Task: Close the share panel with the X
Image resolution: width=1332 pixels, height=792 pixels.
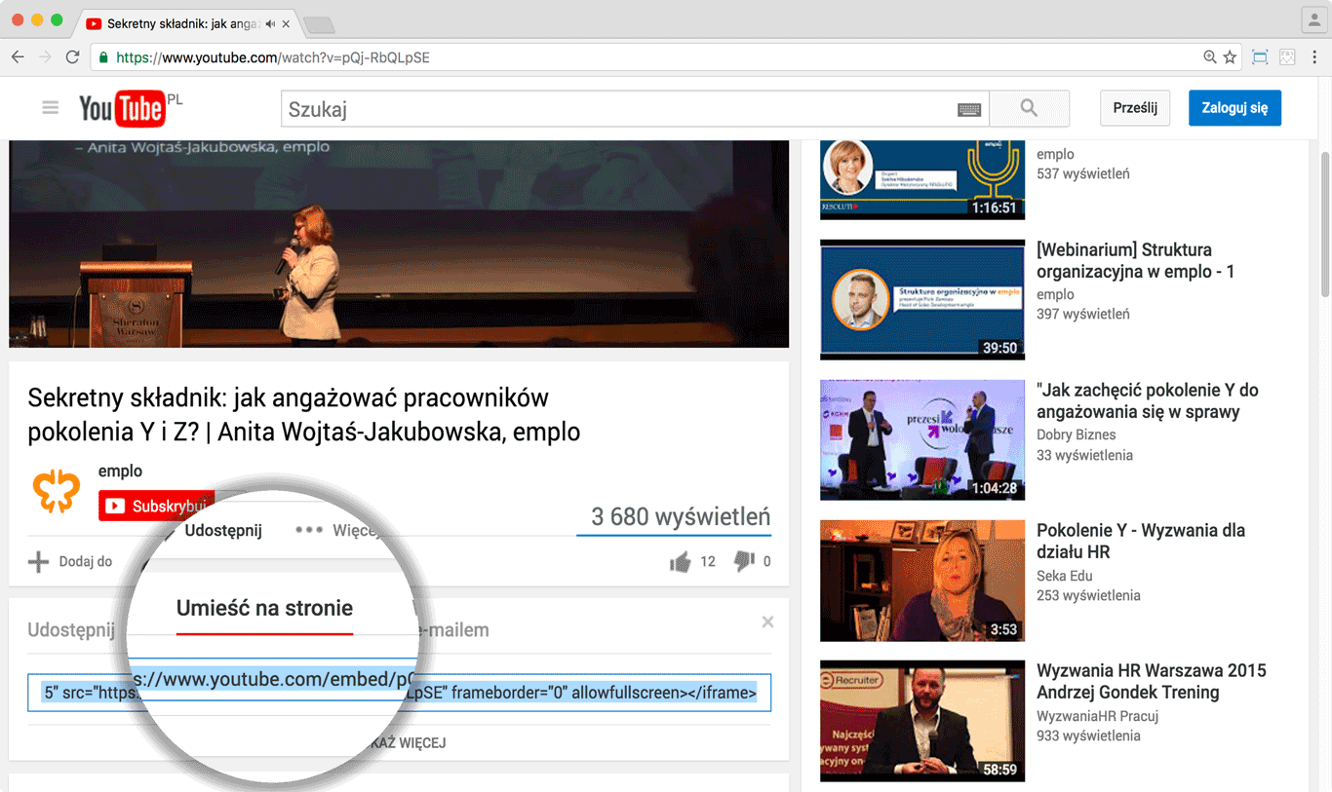Action: [x=767, y=622]
